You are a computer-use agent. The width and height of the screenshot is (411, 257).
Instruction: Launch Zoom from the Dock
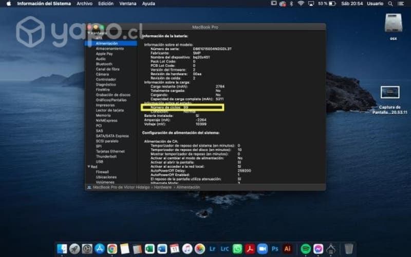tap(263, 249)
